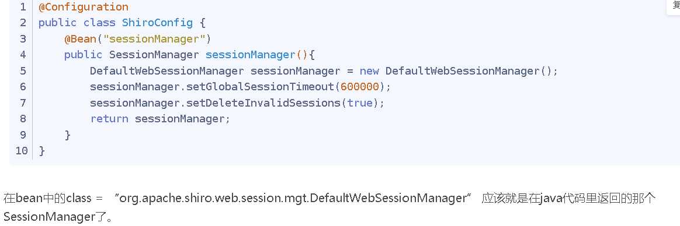Click the @Bean annotation on line 3
The width and height of the screenshot is (680, 226).
[80, 39]
